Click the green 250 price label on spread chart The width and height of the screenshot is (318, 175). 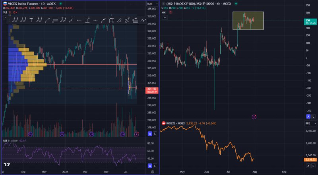pos(310,22)
